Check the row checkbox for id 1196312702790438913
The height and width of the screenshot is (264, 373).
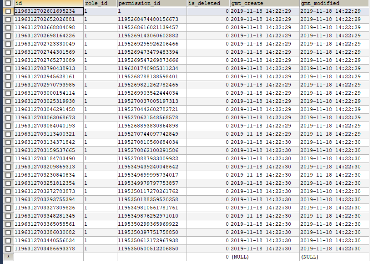tap(8, 69)
